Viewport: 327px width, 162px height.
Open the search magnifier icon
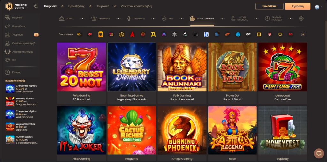click(x=36, y=6)
